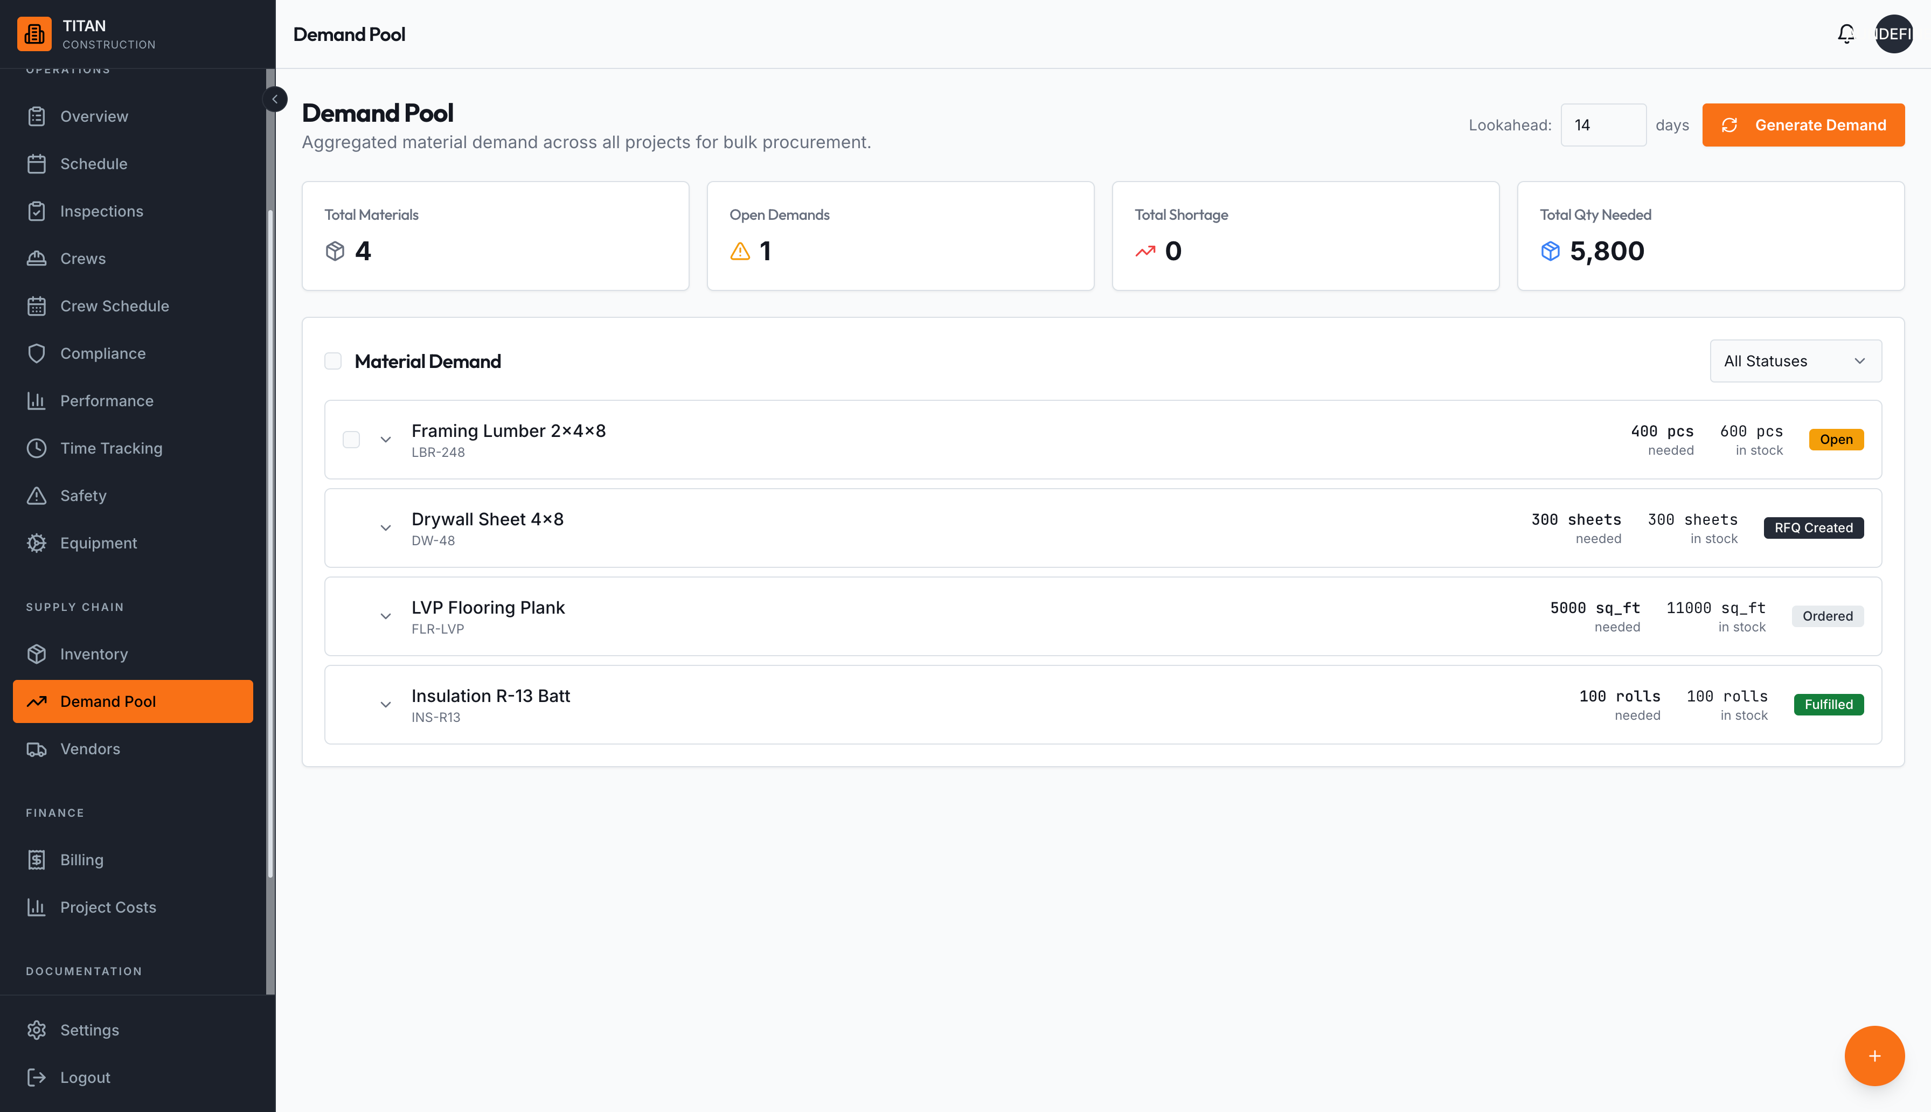Click the Logout door icon

coord(37,1078)
